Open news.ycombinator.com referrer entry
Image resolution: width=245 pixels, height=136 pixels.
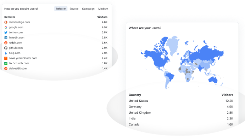coord(23,58)
